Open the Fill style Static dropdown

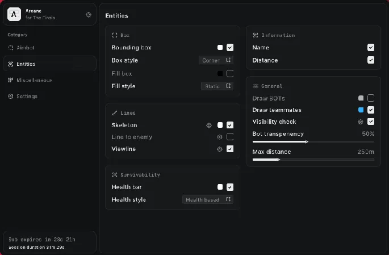[217, 86]
